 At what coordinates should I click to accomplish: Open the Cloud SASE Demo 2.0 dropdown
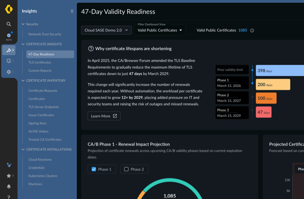[x=106, y=30]
